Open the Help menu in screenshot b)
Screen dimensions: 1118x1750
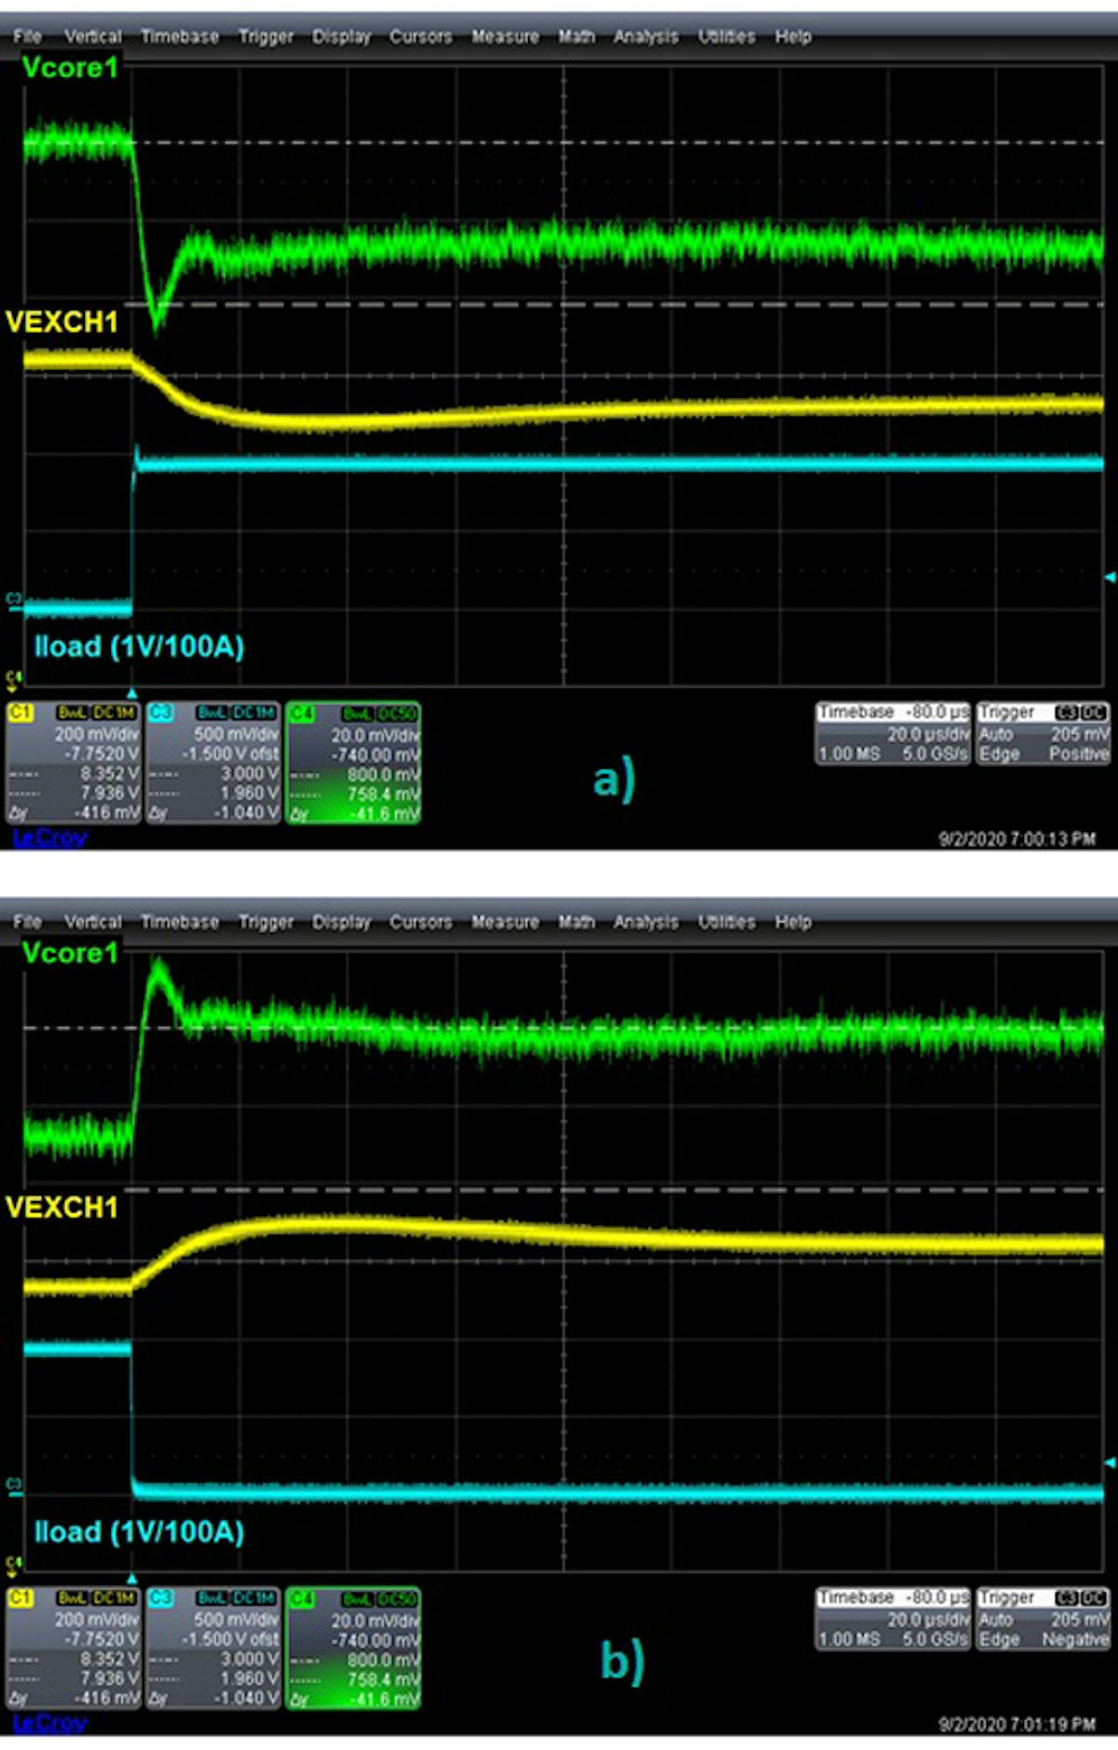point(793,922)
